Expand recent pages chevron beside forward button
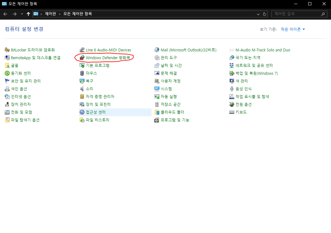This screenshot has height=233, width=331. [x=22, y=14]
